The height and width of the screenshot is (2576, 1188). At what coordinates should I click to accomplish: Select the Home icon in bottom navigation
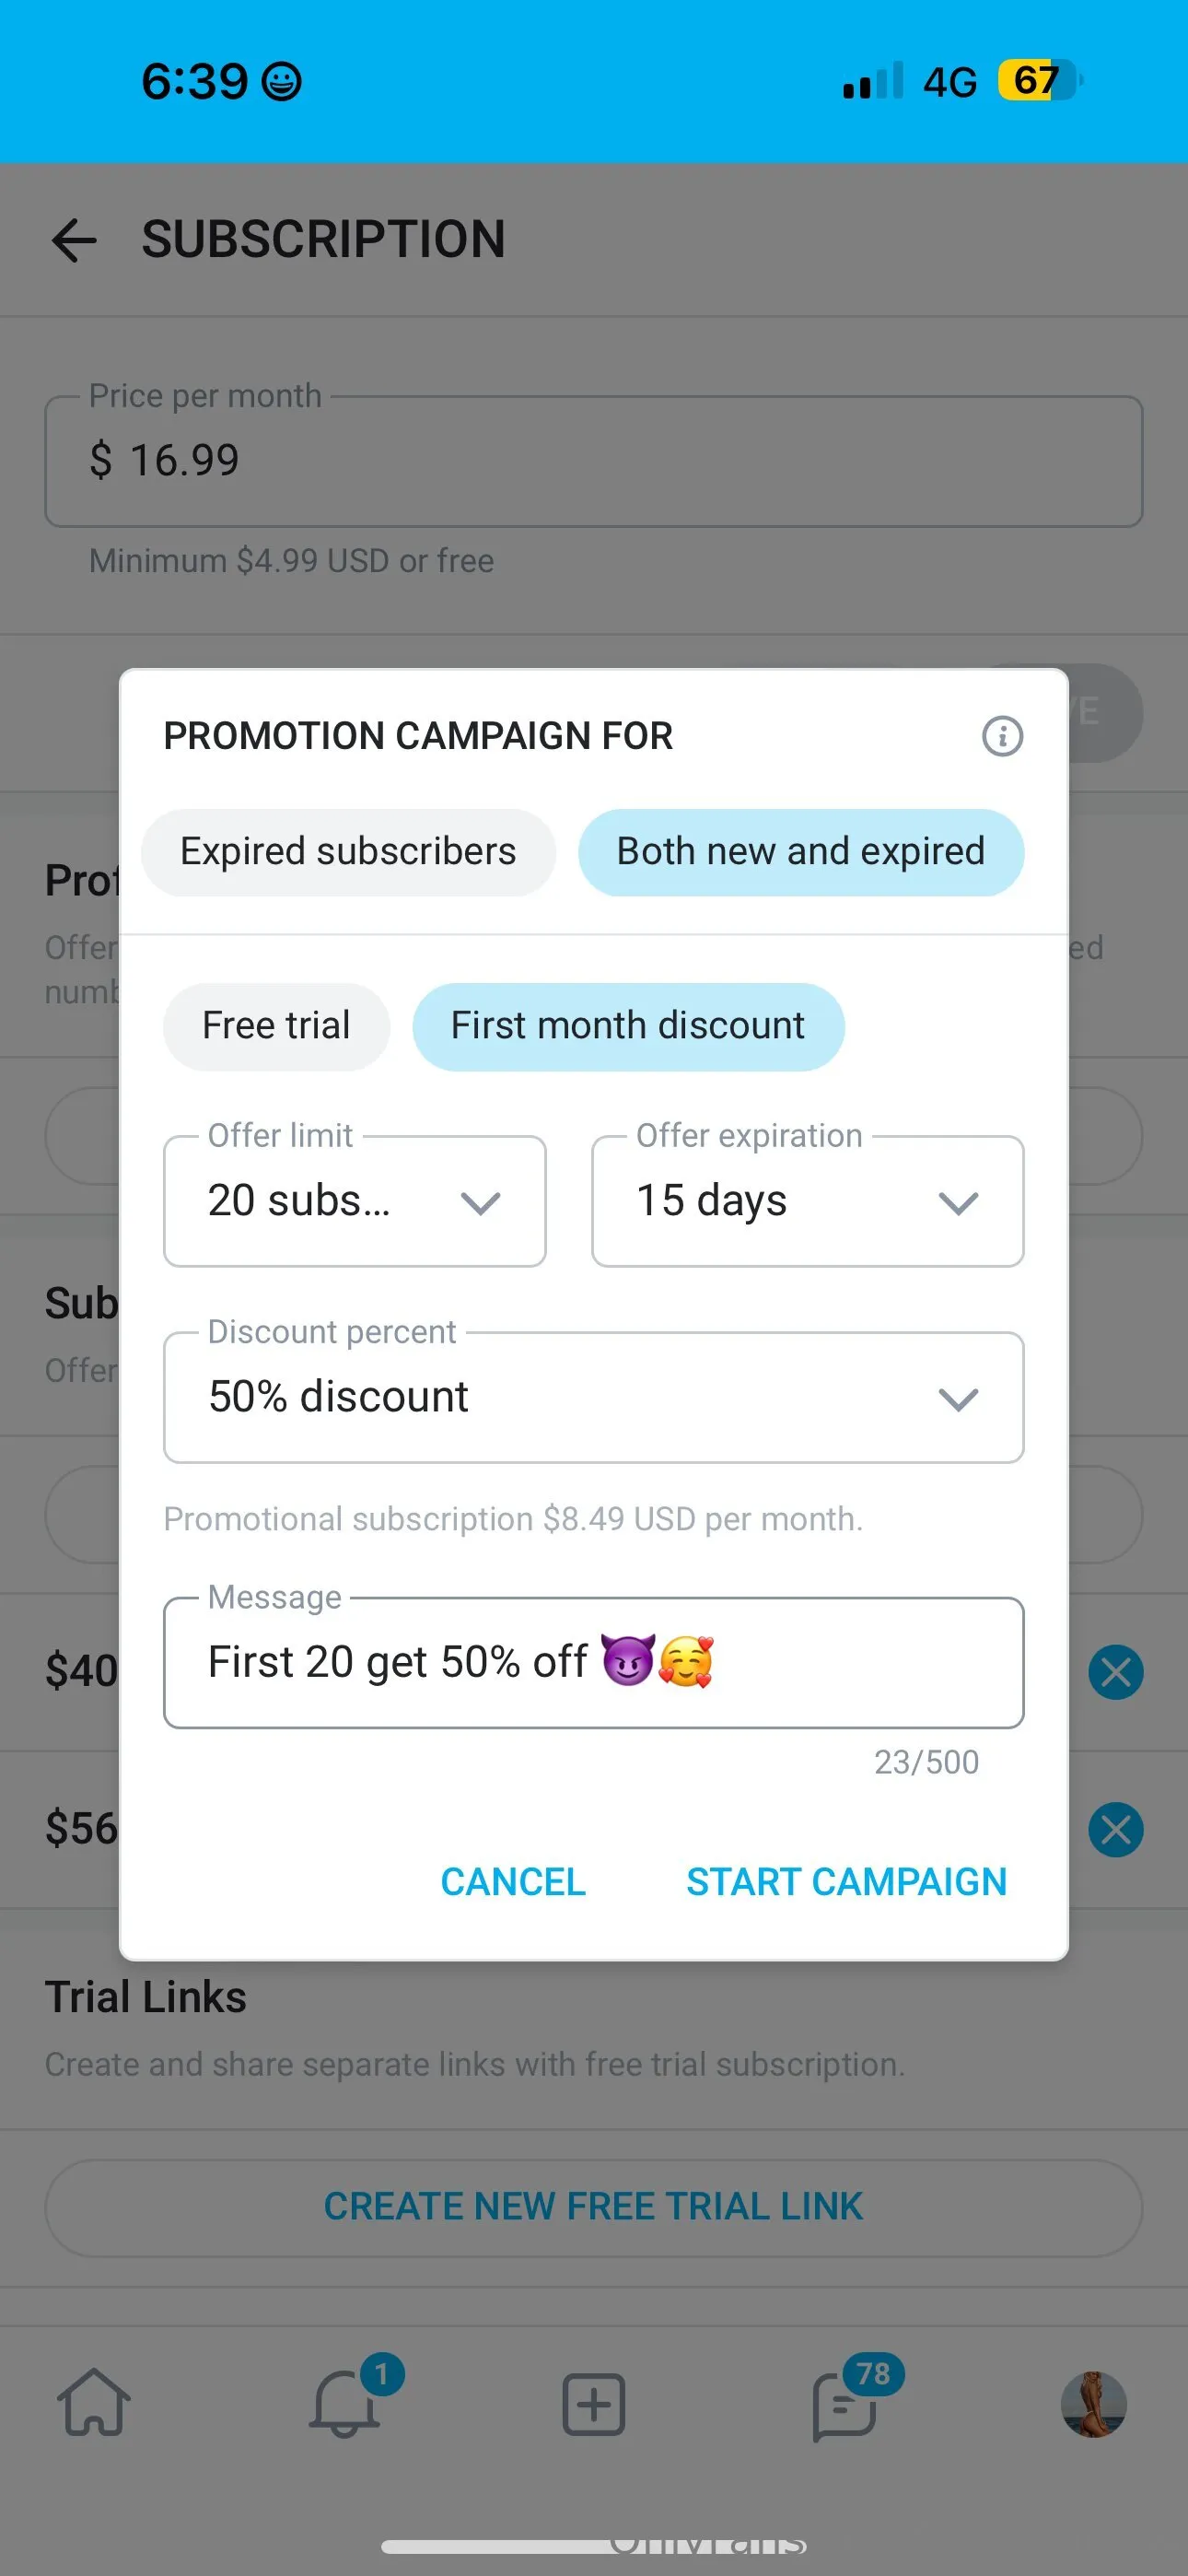click(95, 2404)
